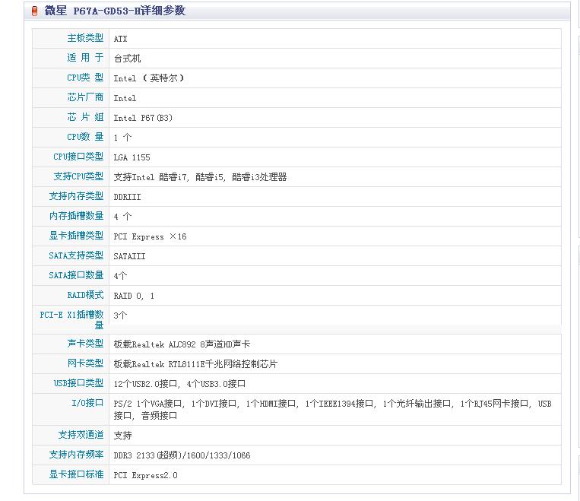Click the 显卡插槽类型 label
Viewport: 580px width, 501px height.
[76, 236]
